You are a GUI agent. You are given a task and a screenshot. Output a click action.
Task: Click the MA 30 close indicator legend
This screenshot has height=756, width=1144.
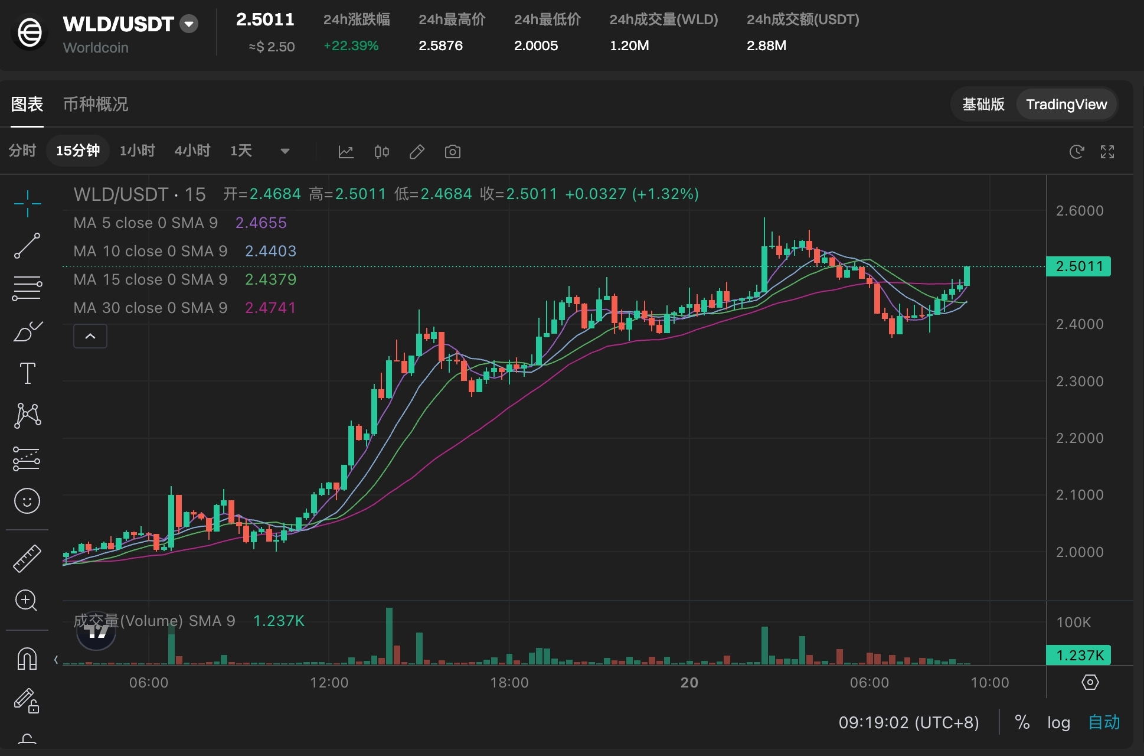(x=151, y=308)
